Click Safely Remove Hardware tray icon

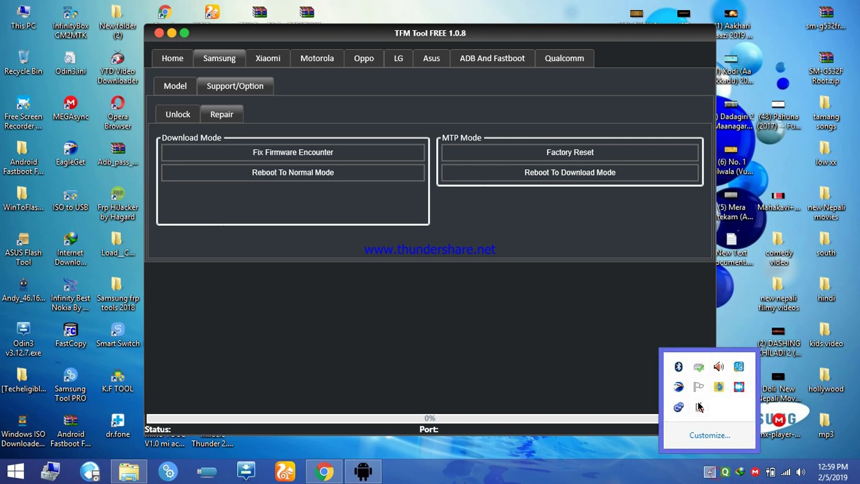coord(699,367)
